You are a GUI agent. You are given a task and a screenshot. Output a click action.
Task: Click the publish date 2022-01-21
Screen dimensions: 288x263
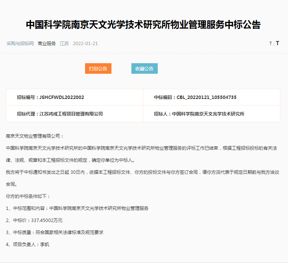pyautogui.click(x=85, y=44)
